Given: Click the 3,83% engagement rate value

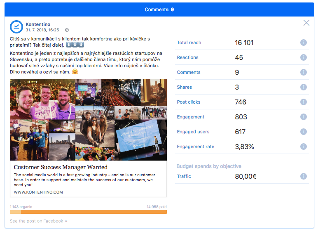Looking at the screenshot, I should pyautogui.click(x=244, y=147).
